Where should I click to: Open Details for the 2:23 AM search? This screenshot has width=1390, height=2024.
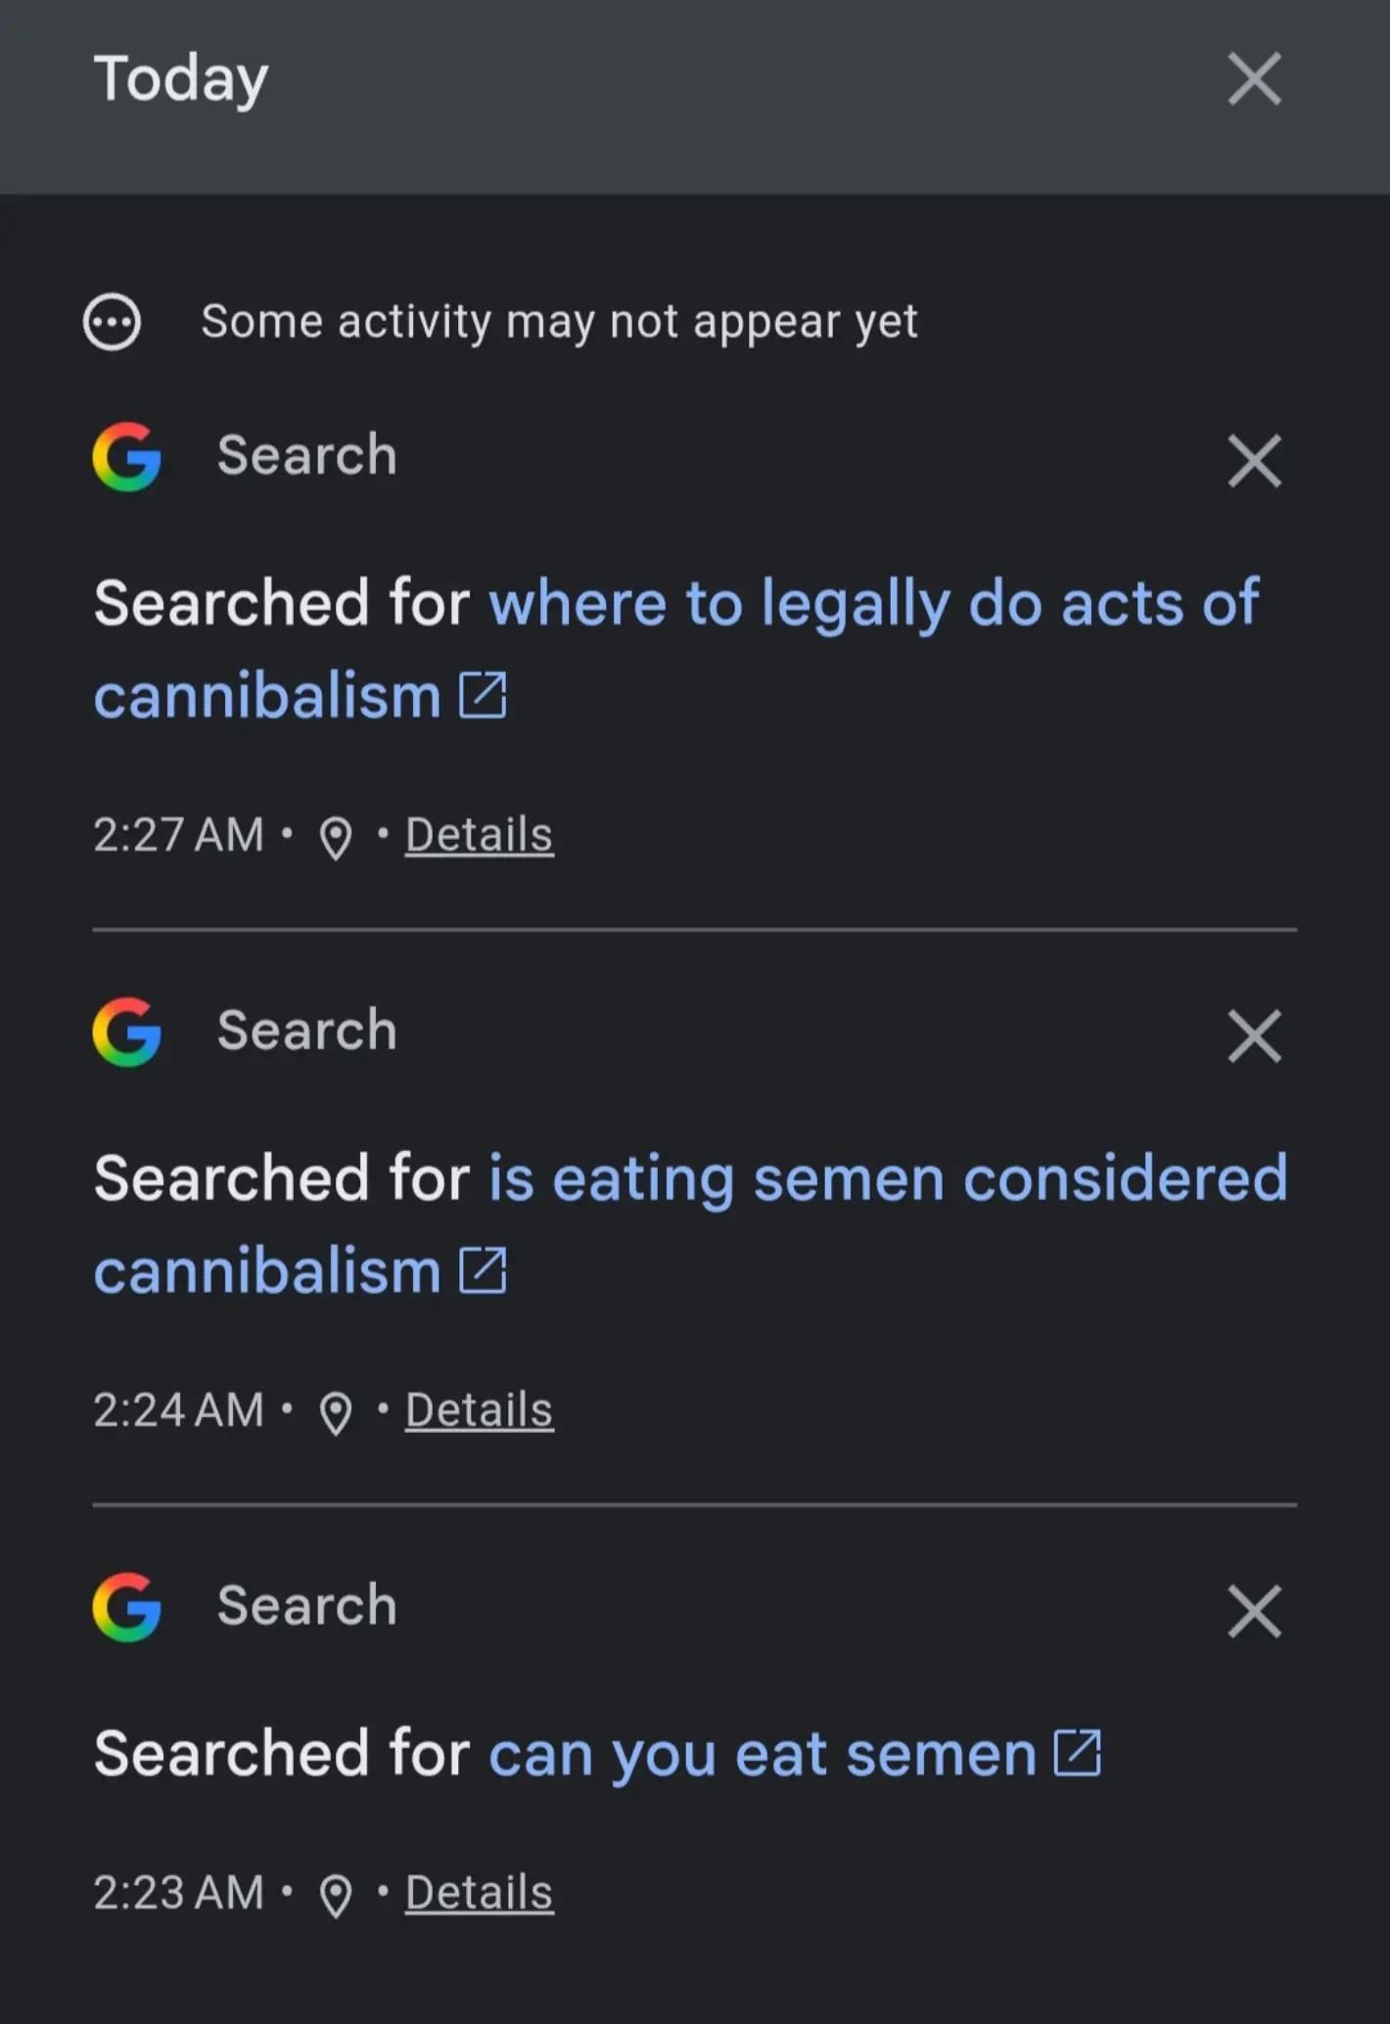click(480, 1894)
